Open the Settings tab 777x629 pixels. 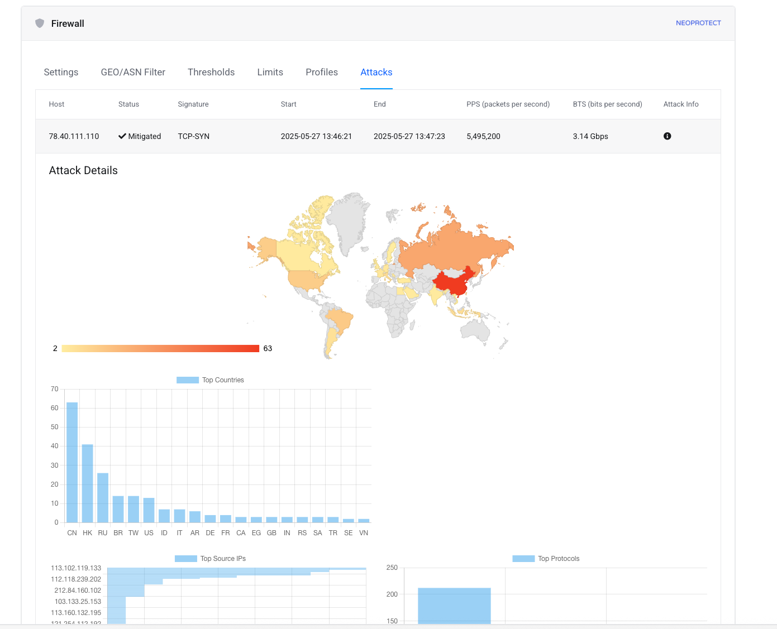pos(61,72)
